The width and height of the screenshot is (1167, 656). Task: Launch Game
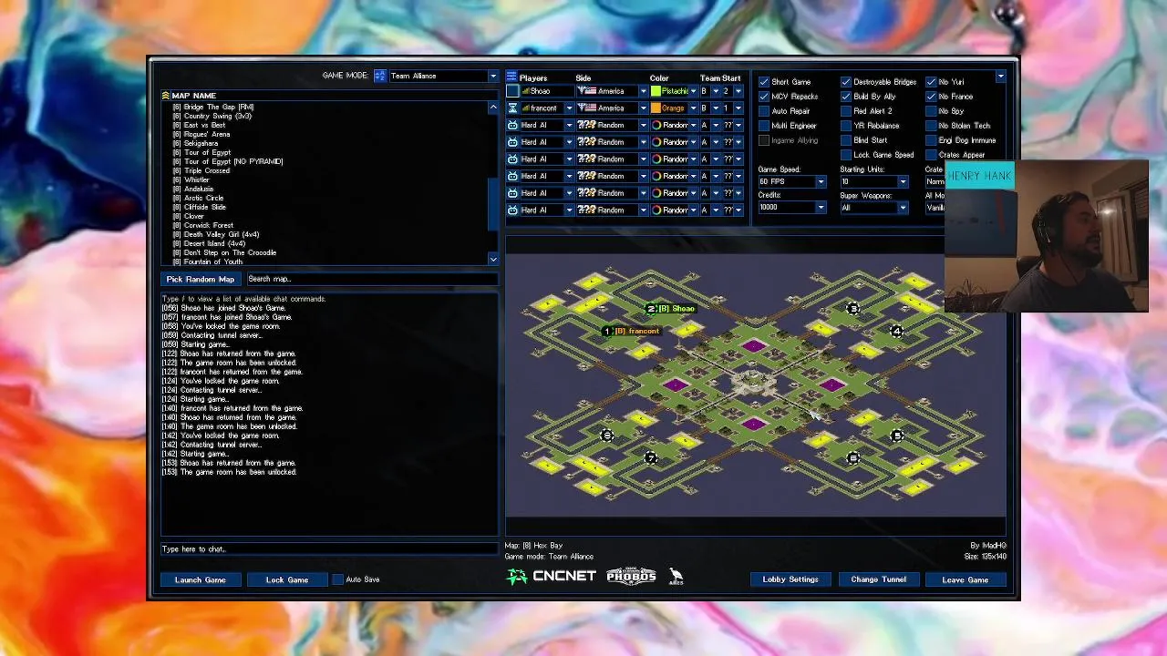coord(201,579)
